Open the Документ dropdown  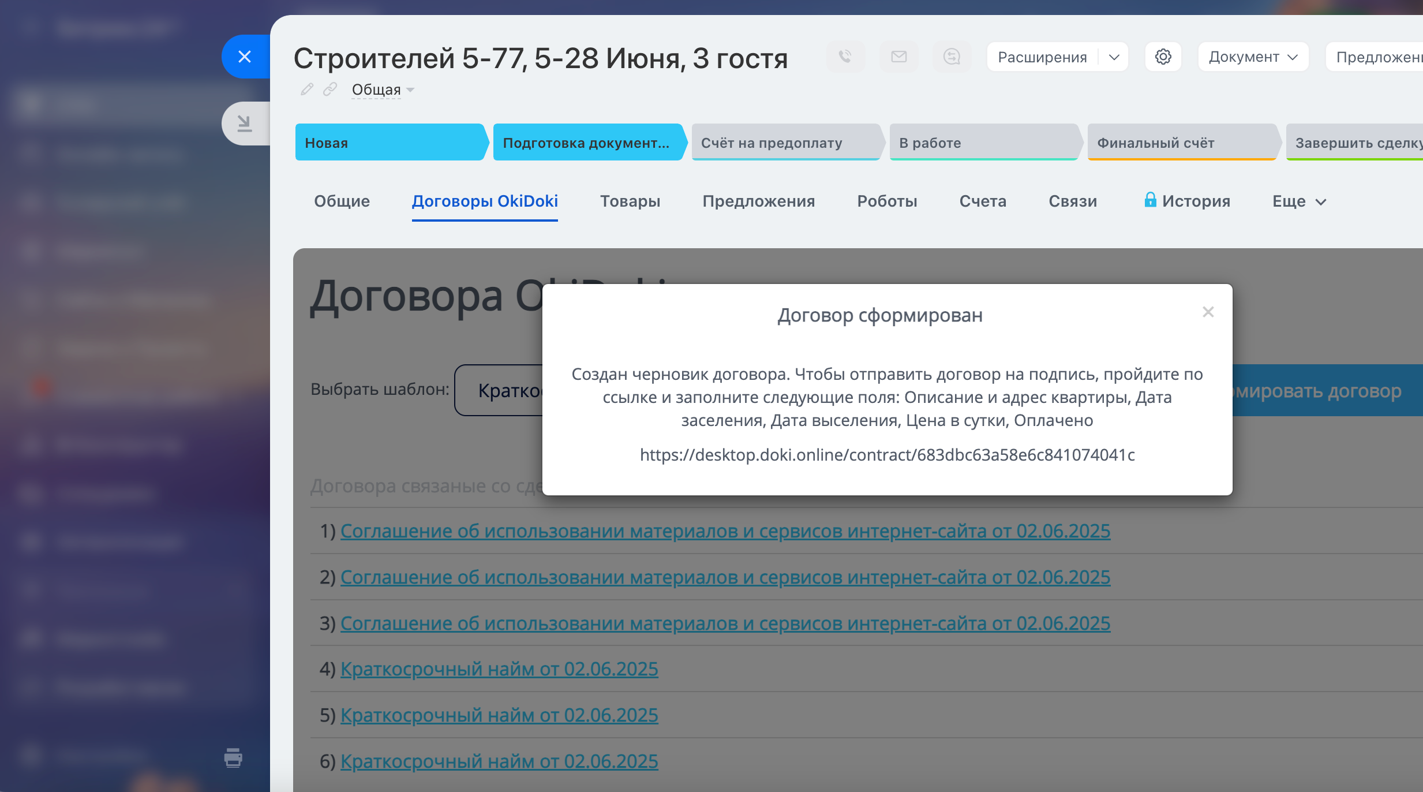(x=1253, y=57)
